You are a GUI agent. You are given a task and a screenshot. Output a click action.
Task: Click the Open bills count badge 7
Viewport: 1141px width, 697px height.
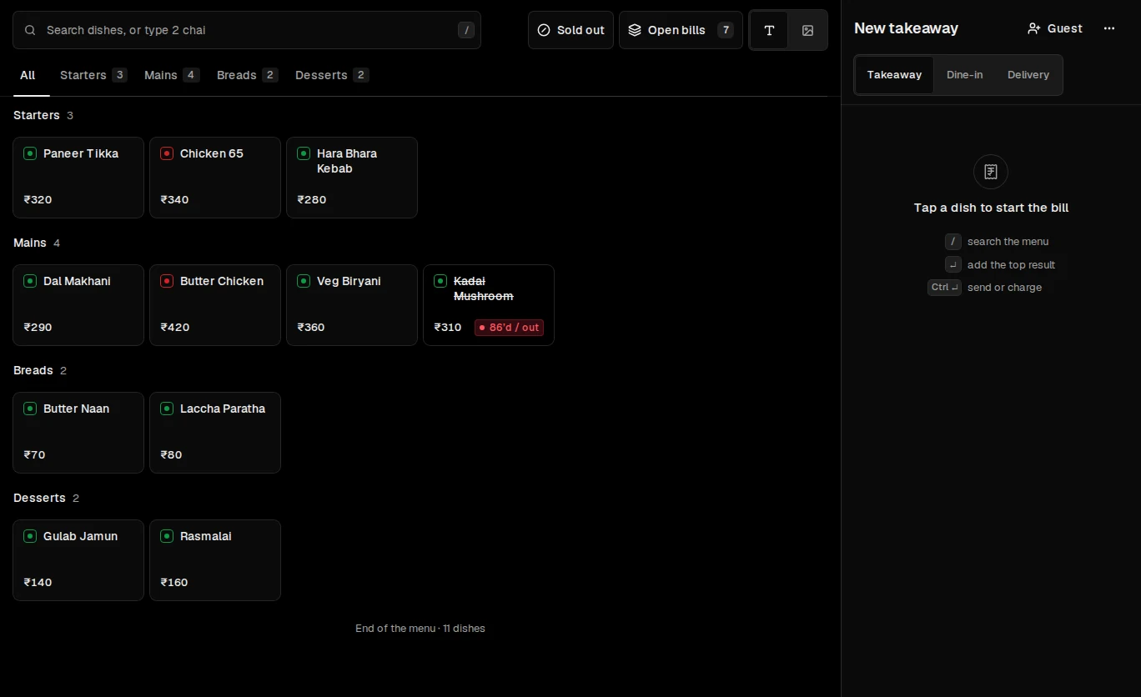pos(726,30)
